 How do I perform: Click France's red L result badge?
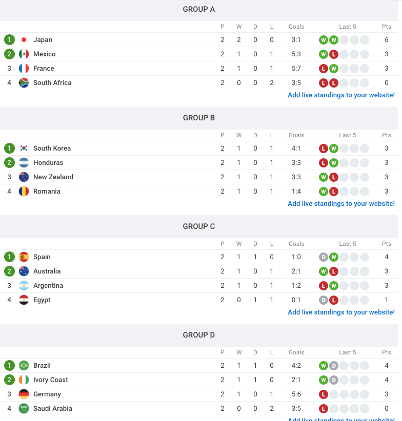(x=324, y=68)
